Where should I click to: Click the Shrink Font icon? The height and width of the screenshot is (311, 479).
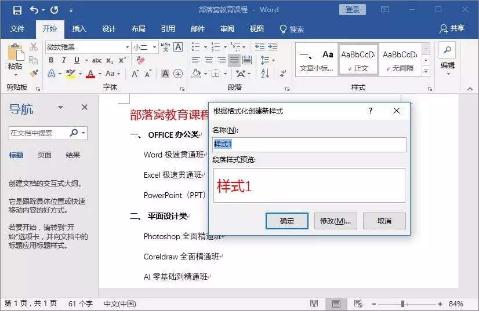coord(148,74)
